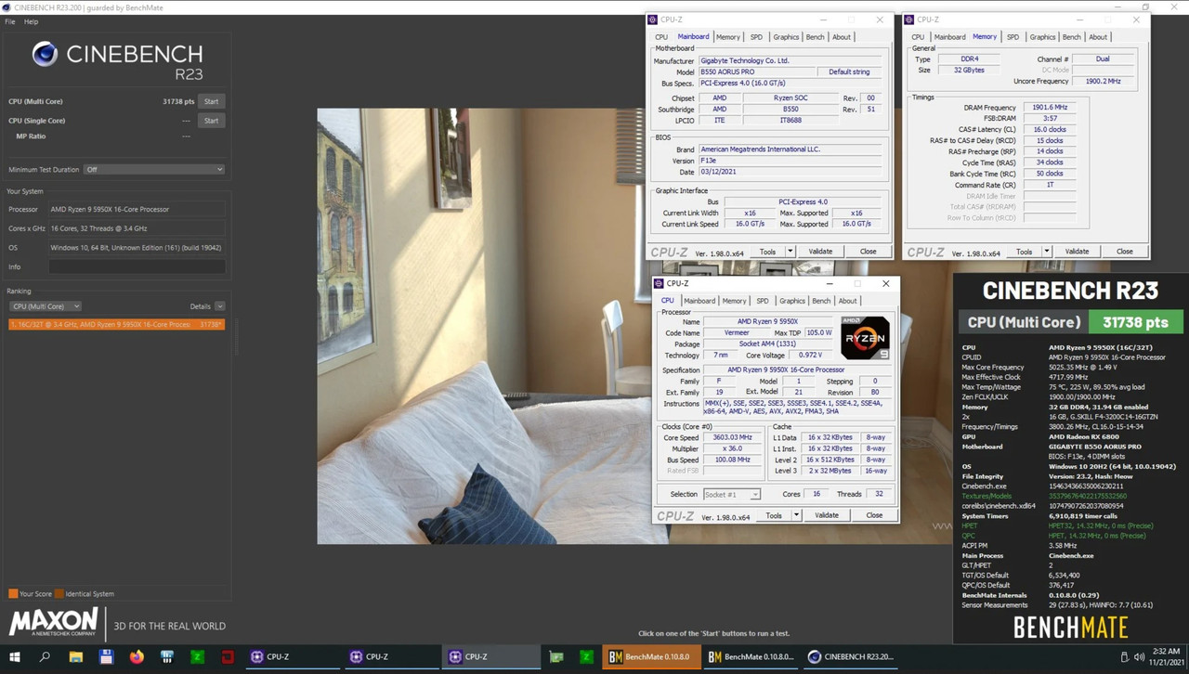Open the Ranking CPU (Multi Core) dropdown
Viewport: 1189px width, 674px height.
45,306
